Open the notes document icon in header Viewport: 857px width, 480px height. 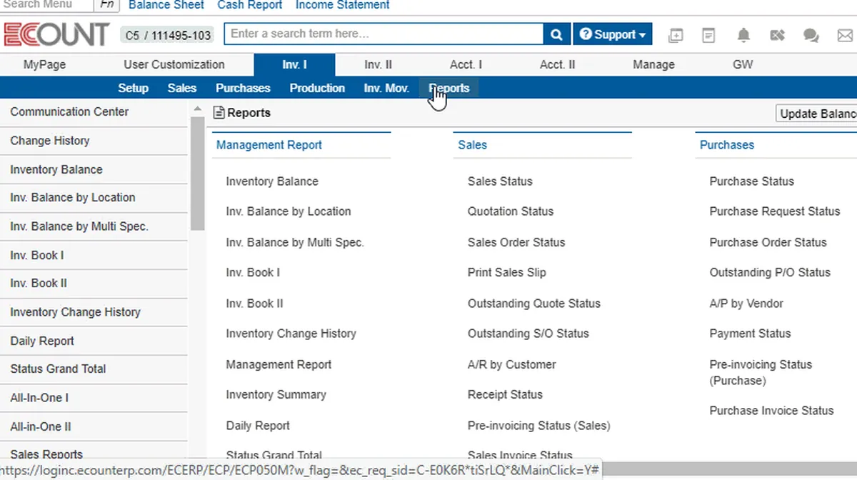tap(708, 35)
